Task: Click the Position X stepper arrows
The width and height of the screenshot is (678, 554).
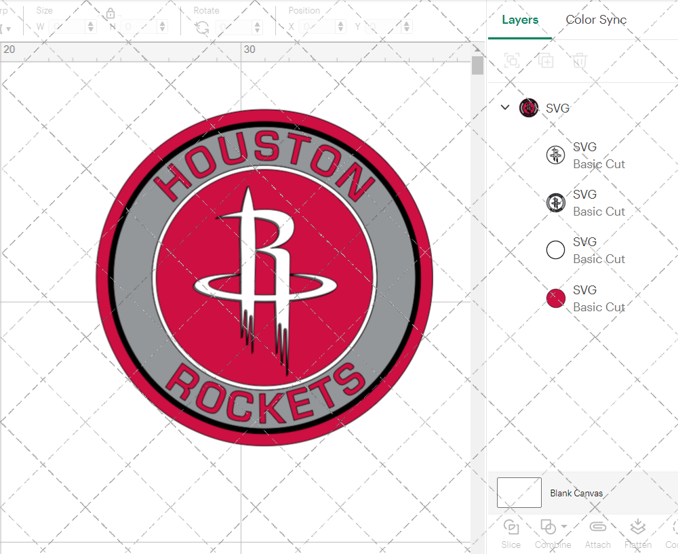Action: (341, 27)
